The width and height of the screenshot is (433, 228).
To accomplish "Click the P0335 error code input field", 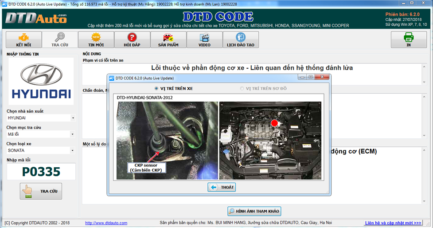I will 41,172.
